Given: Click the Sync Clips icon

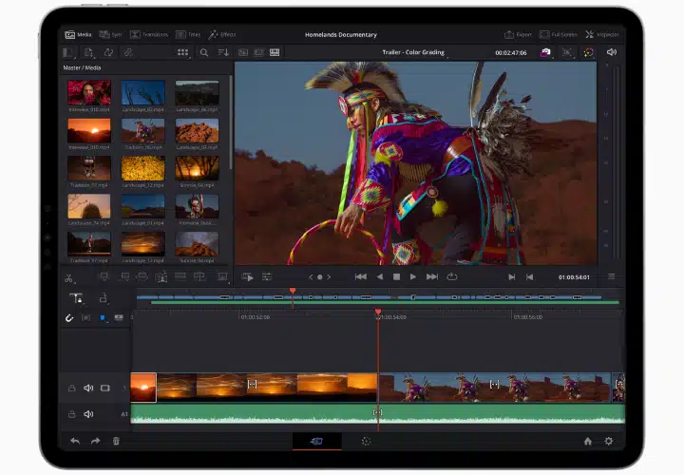Looking at the screenshot, I should (x=108, y=53).
